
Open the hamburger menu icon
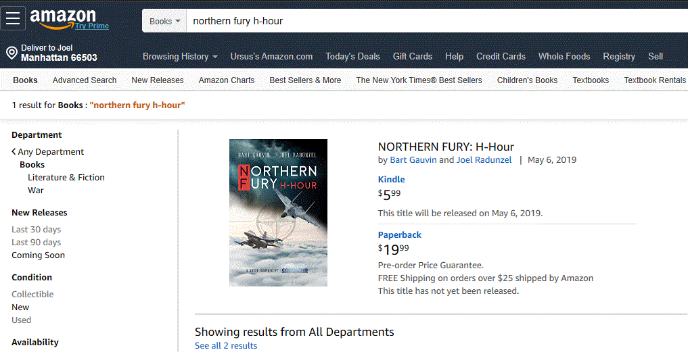(13, 18)
